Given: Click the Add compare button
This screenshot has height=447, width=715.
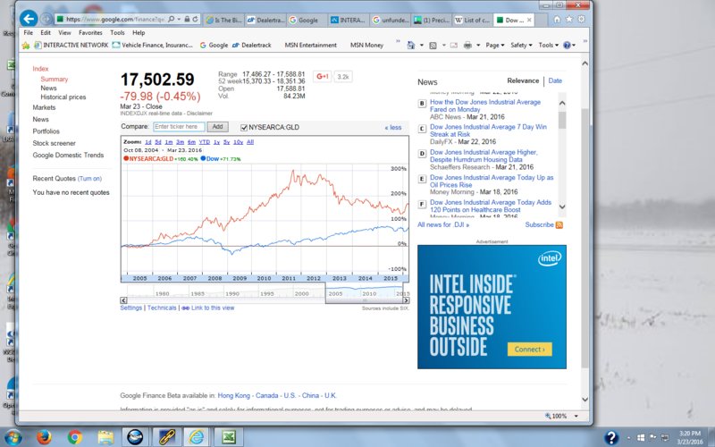Looking at the screenshot, I should pyautogui.click(x=217, y=127).
